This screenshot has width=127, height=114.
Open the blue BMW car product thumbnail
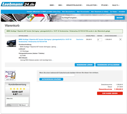[11, 43]
